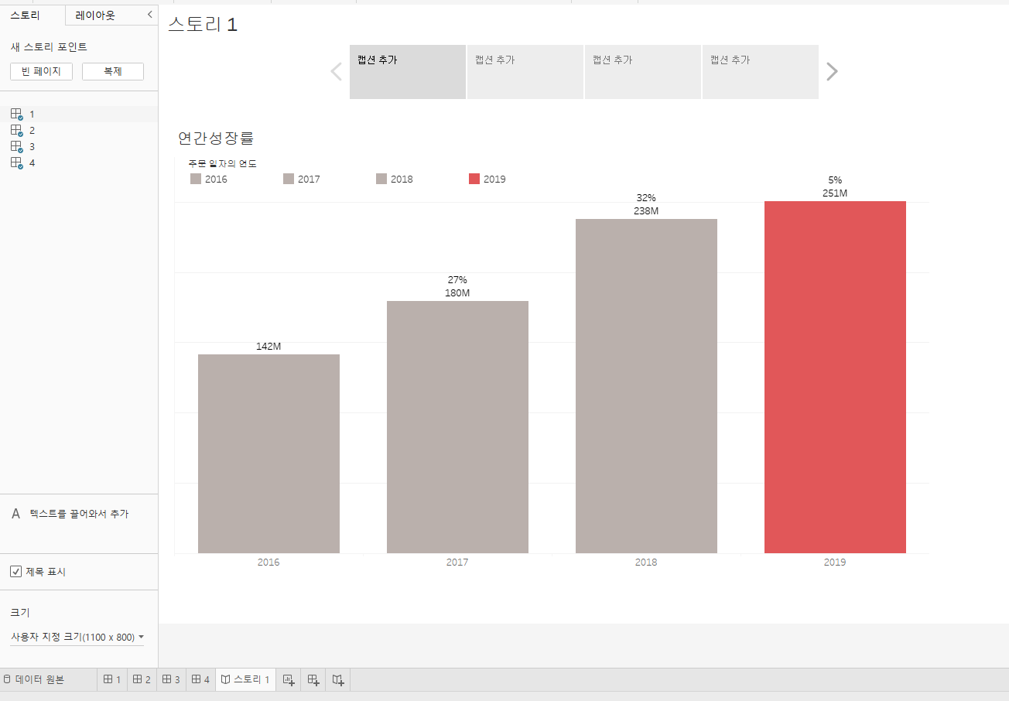Click the new dashboard icon
The image size is (1009, 701).
pos(313,679)
